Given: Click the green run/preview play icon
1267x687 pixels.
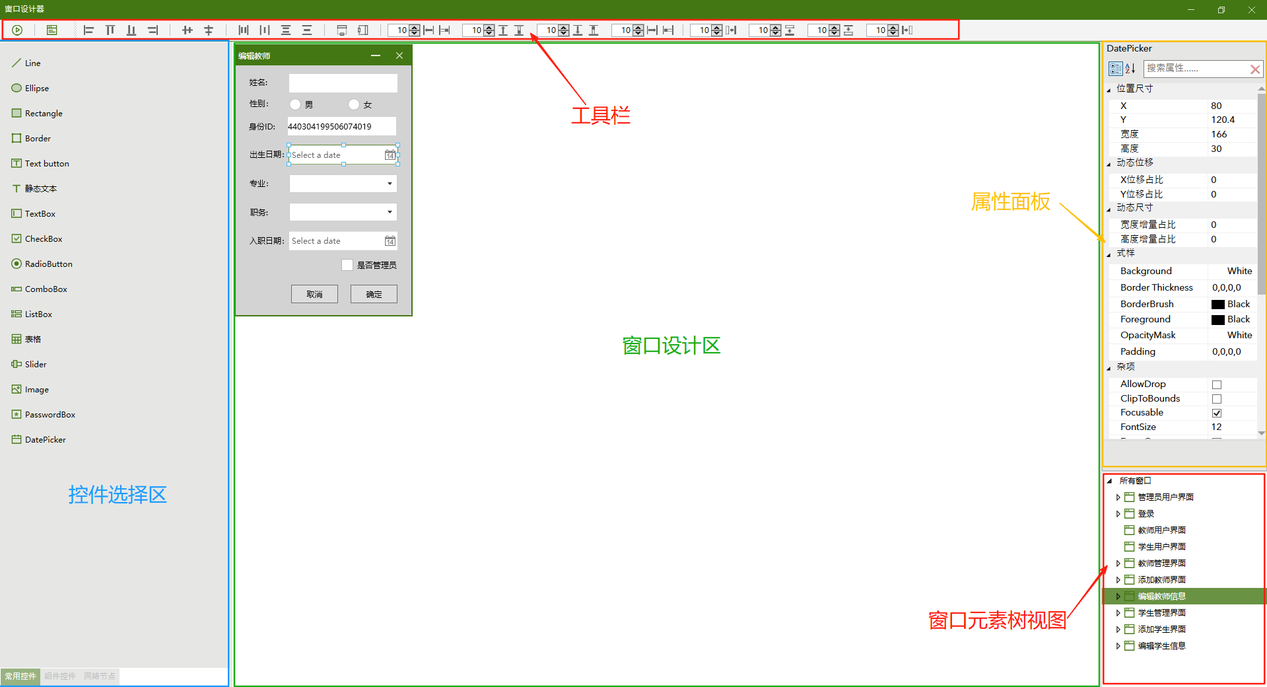Looking at the screenshot, I should 18,30.
